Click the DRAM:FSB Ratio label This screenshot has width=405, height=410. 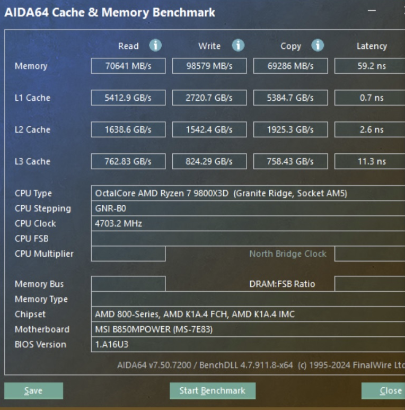coord(282,284)
